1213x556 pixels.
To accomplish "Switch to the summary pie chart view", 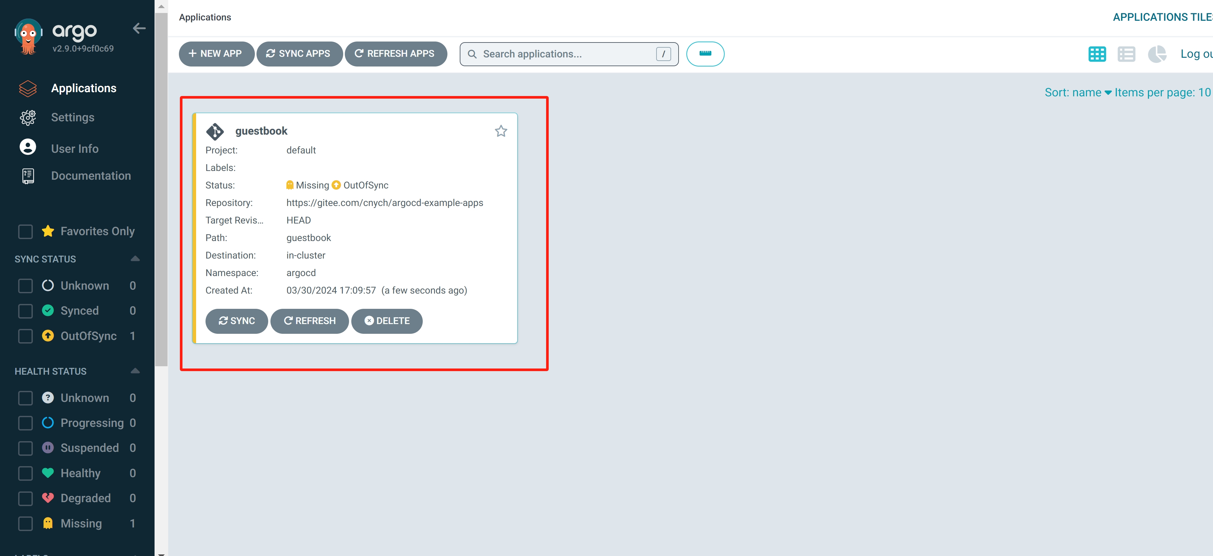I will (1157, 54).
